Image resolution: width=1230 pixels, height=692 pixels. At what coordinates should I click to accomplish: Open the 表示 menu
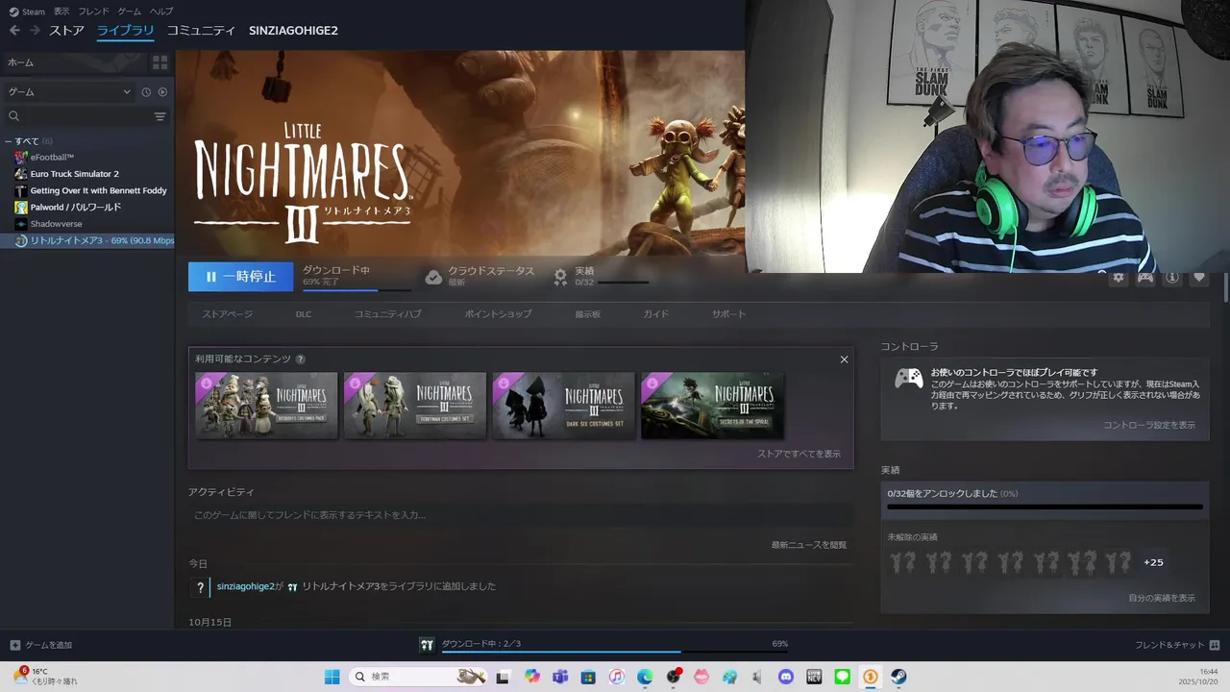tap(61, 12)
